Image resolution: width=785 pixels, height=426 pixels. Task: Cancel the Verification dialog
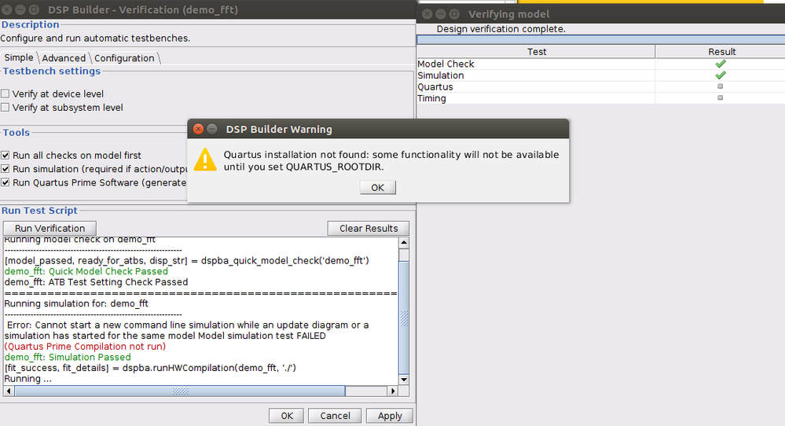coord(335,416)
